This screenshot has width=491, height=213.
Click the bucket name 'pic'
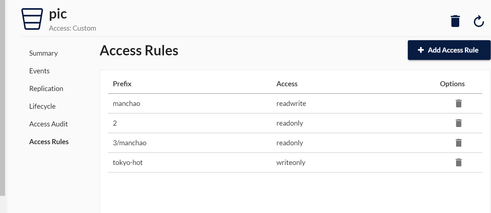58,14
